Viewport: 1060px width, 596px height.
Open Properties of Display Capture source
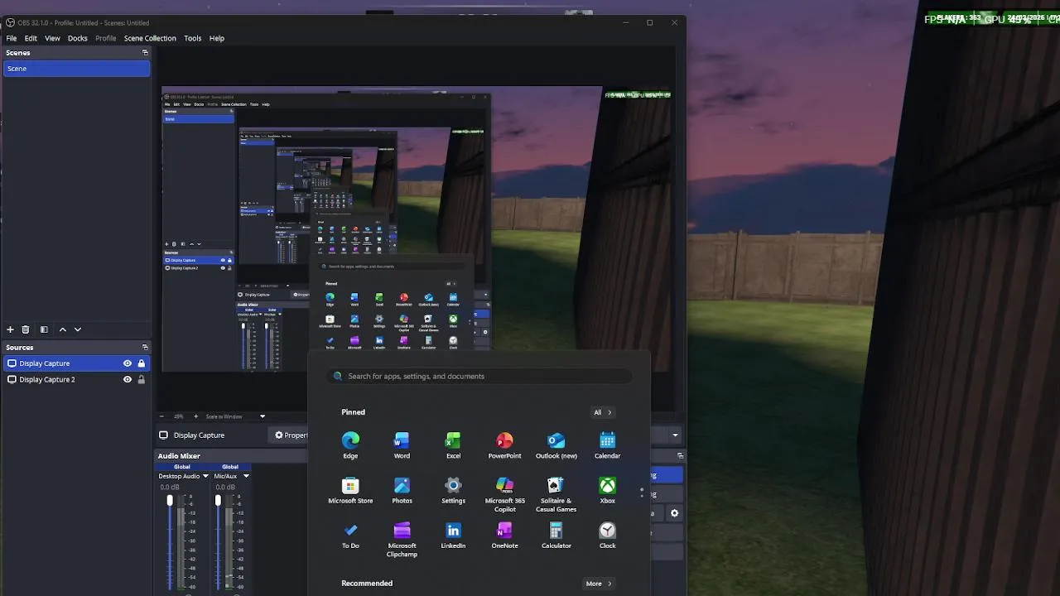291,435
